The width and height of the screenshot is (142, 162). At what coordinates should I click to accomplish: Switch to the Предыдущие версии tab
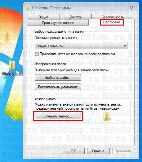pos(58,22)
